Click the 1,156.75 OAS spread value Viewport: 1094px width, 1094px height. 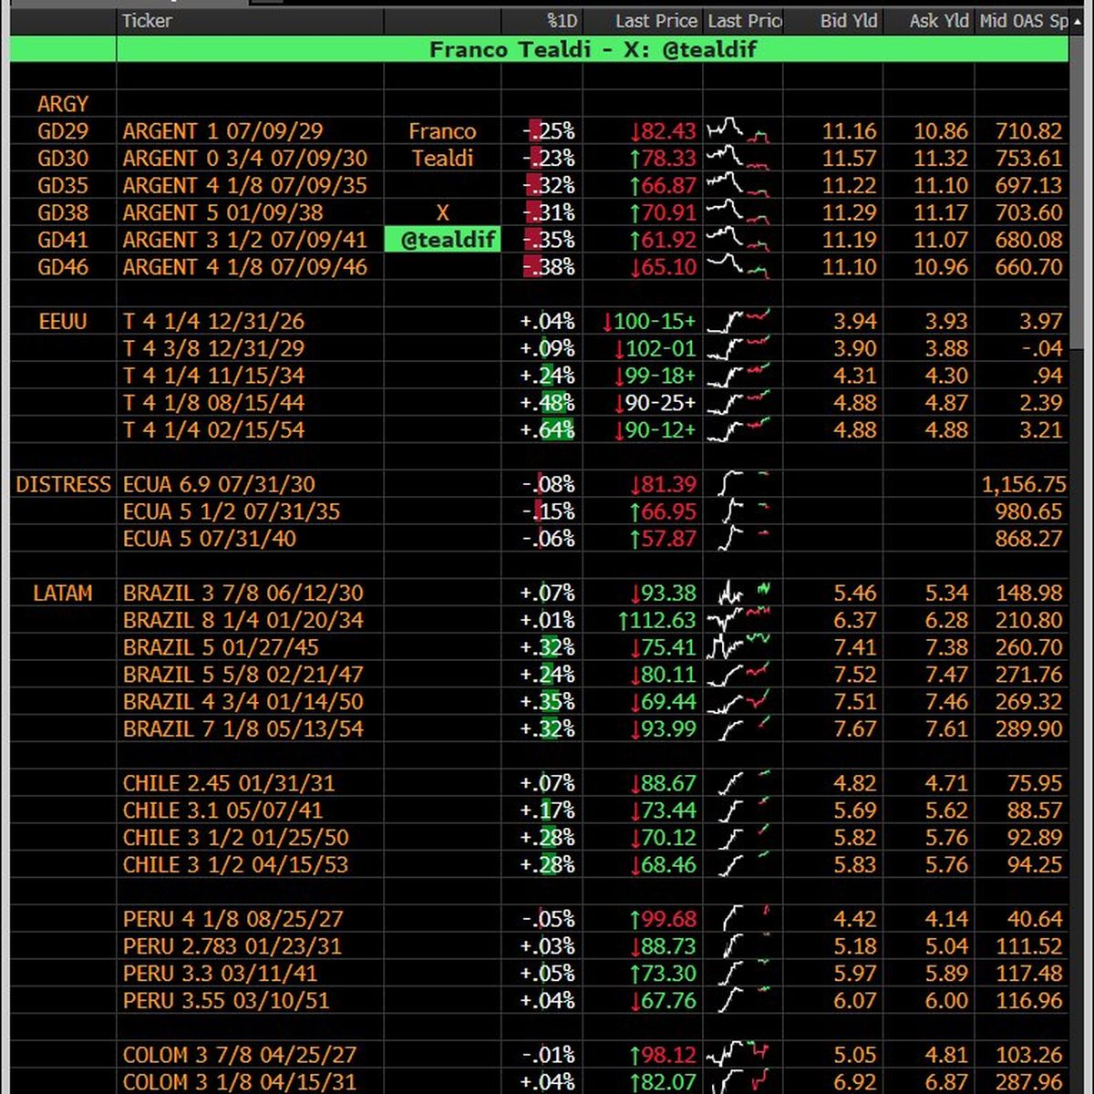[1023, 485]
